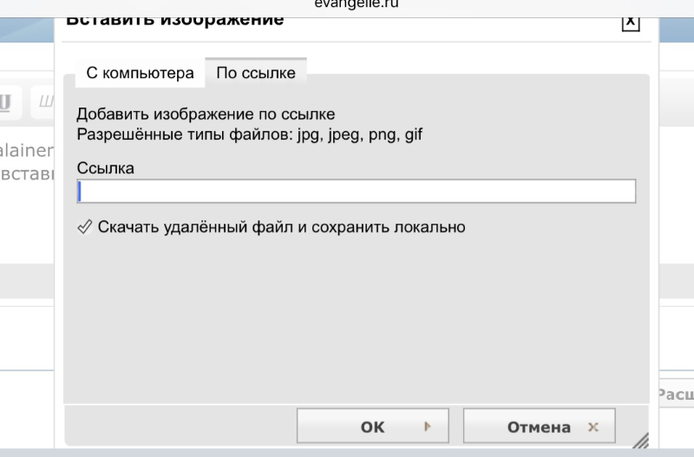Click the partially visible 'Расш' button
The height and width of the screenshot is (457, 694).
tap(675, 394)
